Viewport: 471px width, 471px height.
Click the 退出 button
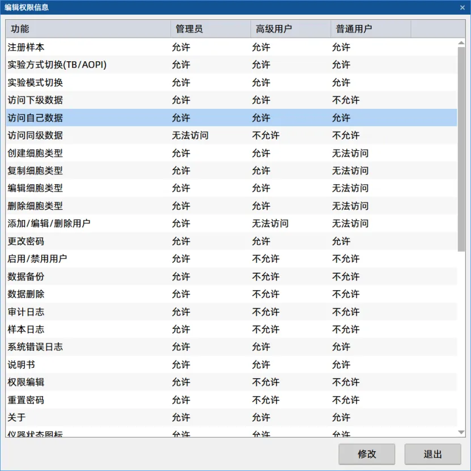point(432,454)
